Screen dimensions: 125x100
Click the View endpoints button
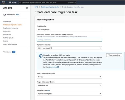114,55
